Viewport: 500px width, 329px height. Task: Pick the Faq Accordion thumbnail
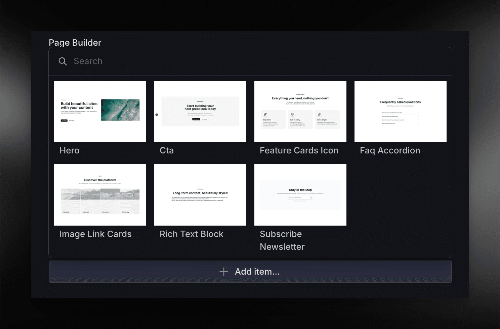click(x=401, y=111)
